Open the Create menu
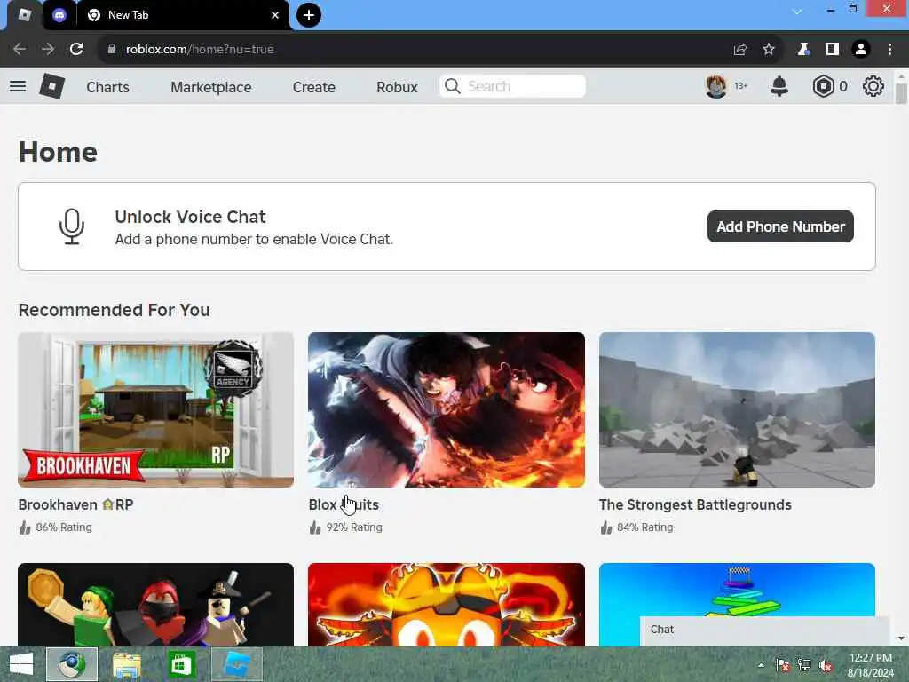 coord(313,87)
